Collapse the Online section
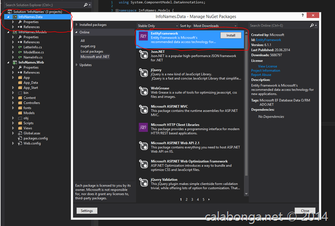The image size is (335, 226). (x=76, y=32)
